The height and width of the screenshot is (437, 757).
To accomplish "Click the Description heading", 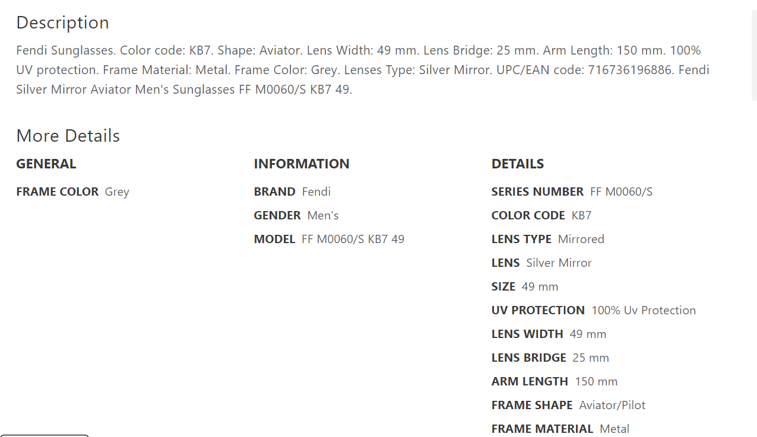I will (62, 23).
